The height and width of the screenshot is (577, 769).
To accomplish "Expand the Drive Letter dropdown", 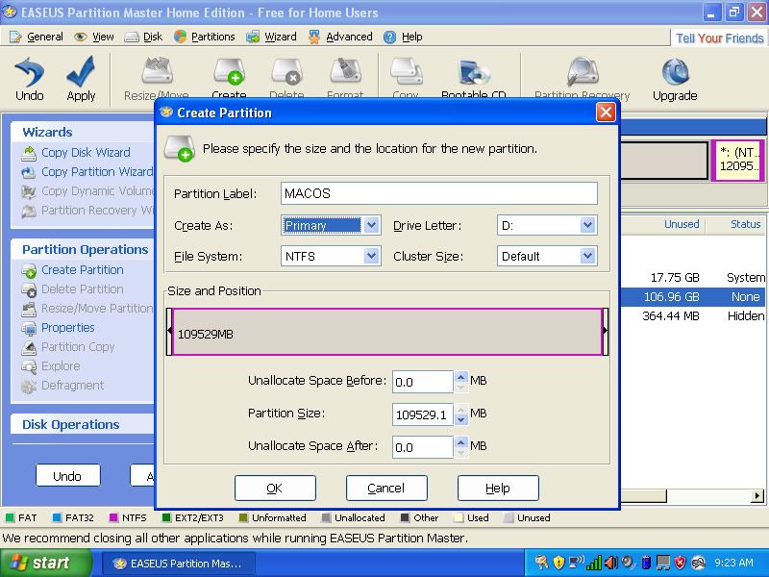I will pos(587,225).
